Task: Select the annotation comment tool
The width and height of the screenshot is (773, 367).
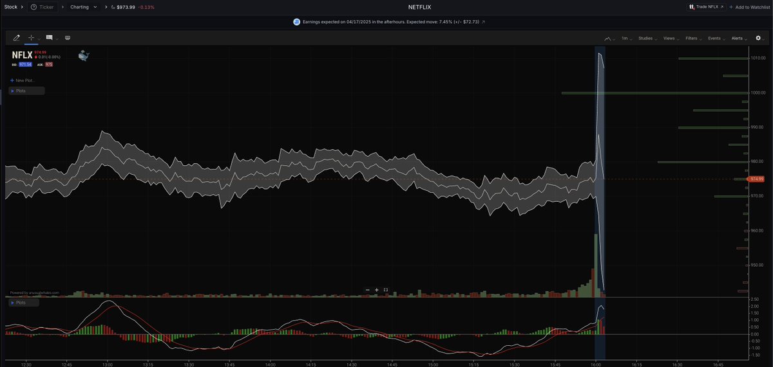Action: [50, 38]
